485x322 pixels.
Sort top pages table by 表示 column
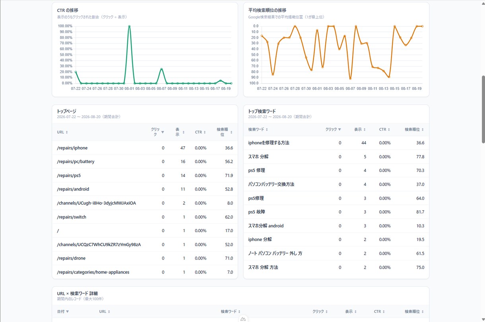click(x=180, y=132)
